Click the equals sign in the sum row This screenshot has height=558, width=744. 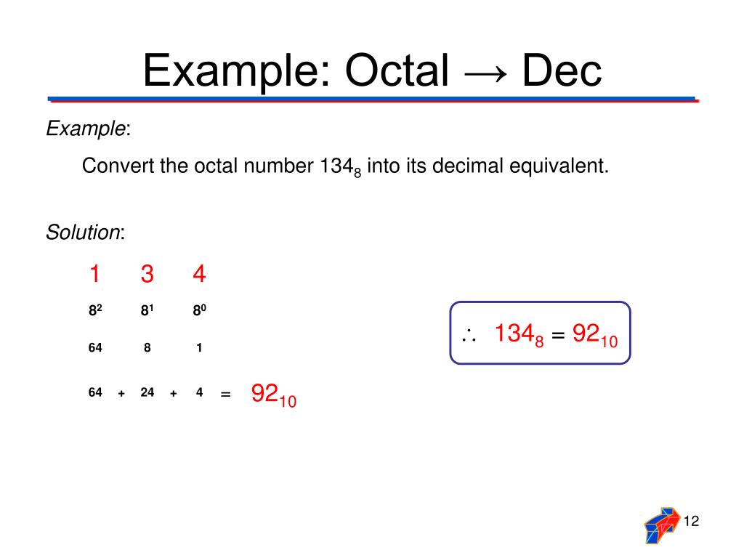pos(226,394)
